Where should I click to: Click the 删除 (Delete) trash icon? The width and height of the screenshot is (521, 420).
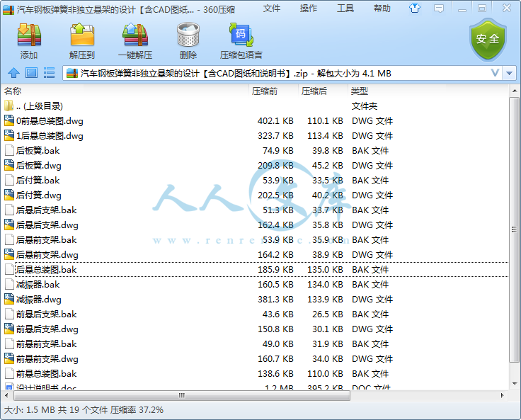click(x=188, y=35)
